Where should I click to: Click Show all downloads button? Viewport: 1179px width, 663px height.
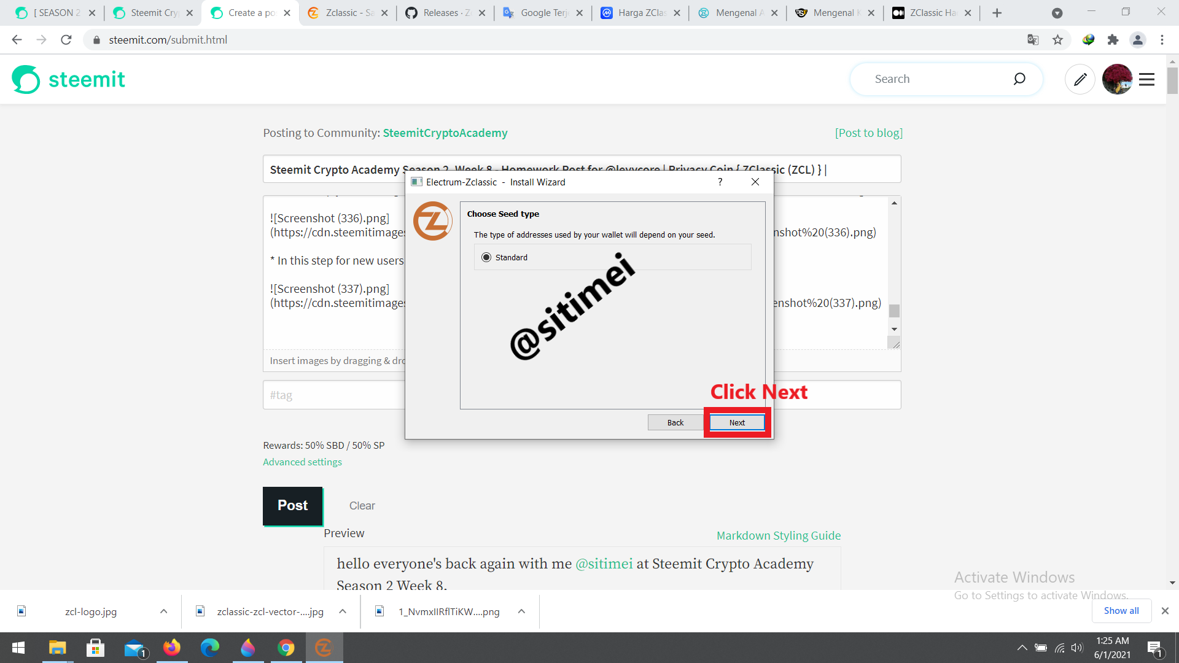pyautogui.click(x=1121, y=611)
